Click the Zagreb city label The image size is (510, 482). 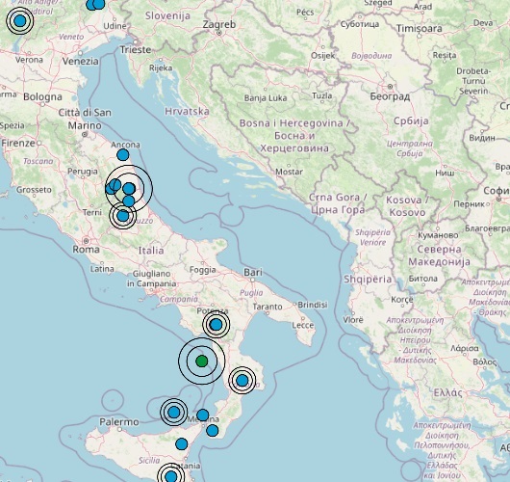tap(218, 24)
